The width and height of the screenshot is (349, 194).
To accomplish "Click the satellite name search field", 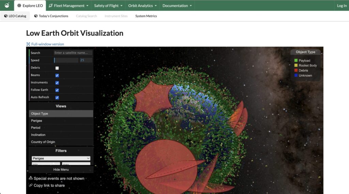I will pyautogui.click(x=73, y=53).
